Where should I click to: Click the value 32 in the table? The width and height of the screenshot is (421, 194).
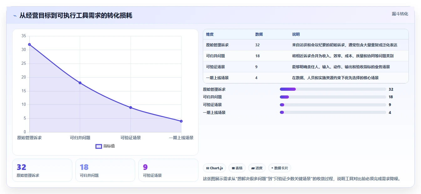[x=257, y=45]
